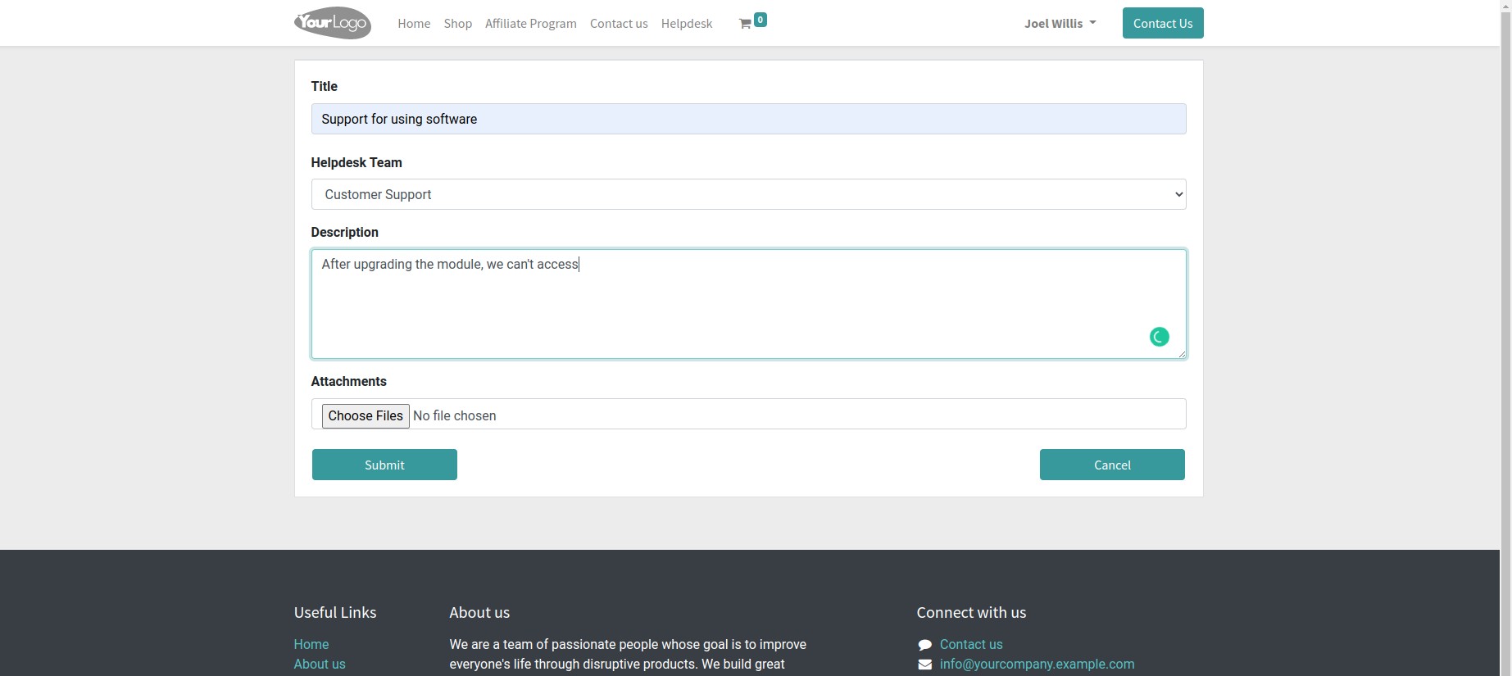Click the cart count badge showing 0
Screen dimensions: 1512x676
pyautogui.click(x=760, y=20)
